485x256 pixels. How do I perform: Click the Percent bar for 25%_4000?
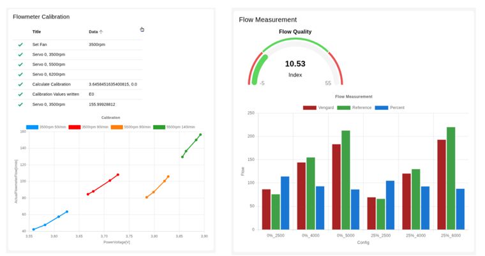425,208
